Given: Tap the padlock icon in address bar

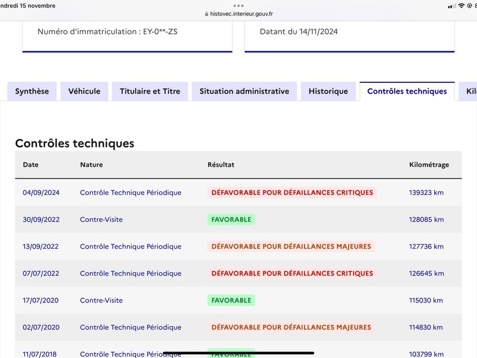Looking at the screenshot, I should pyautogui.click(x=206, y=14).
